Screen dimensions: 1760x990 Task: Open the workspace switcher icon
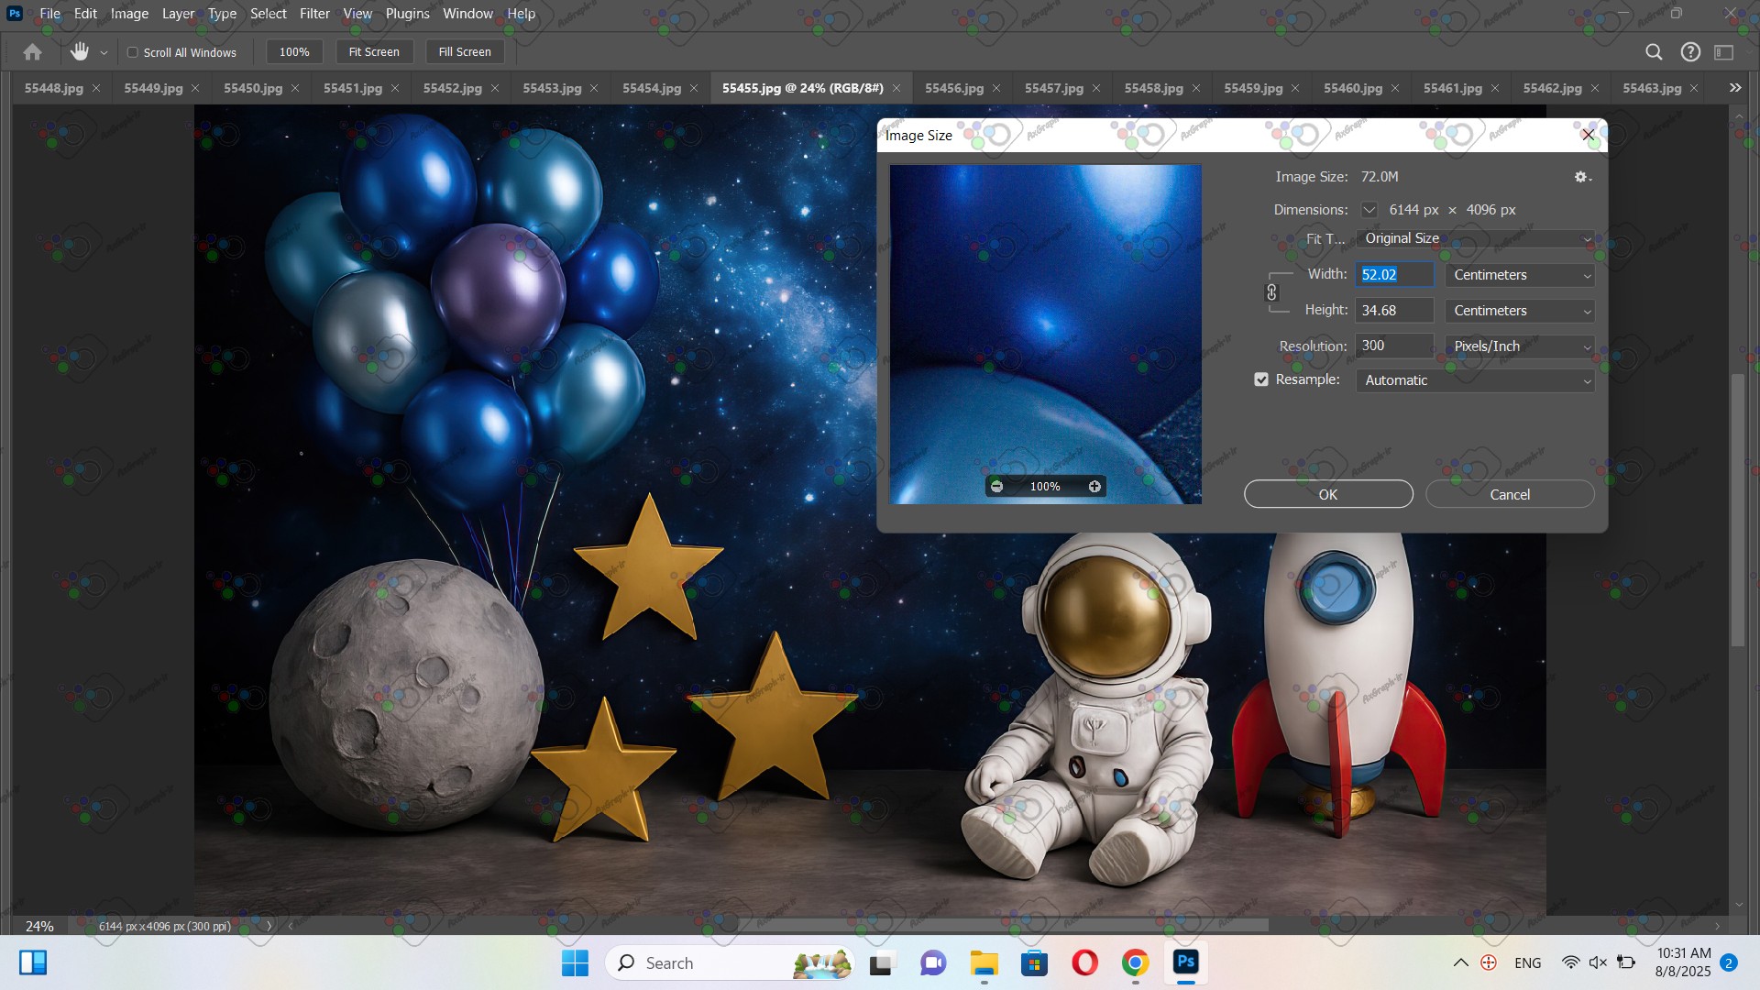[1724, 52]
